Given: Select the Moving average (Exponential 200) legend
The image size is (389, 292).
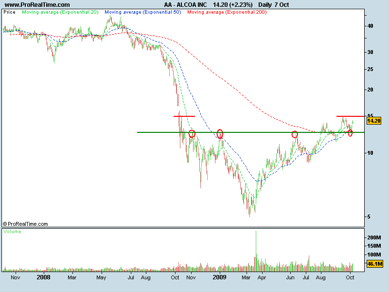Looking at the screenshot, I should pyautogui.click(x=227, y=12).
